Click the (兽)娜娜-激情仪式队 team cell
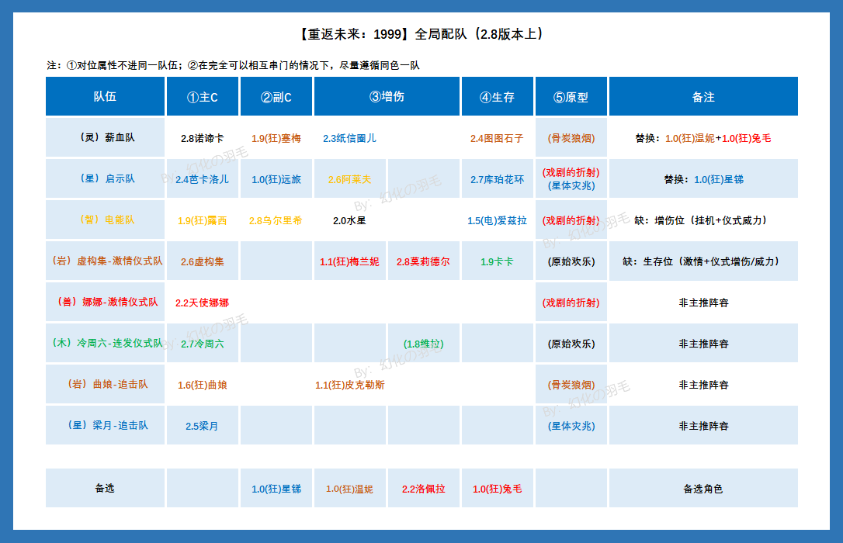Image resolution: width=843 pixels, height=543 pixels. point(105,302)
